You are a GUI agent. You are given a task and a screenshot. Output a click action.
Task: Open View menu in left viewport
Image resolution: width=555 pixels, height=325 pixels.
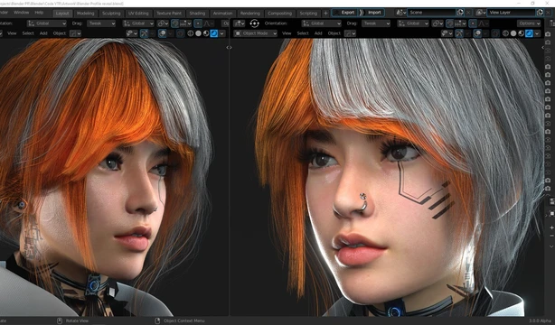point(12,33)
